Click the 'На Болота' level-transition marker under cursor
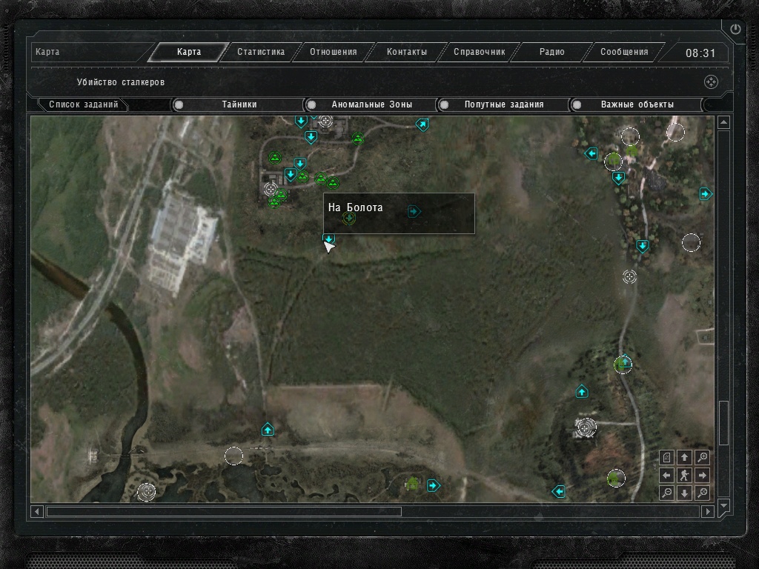Image resolution: width=759 pixels, height=569 pixels. [328, 239]
